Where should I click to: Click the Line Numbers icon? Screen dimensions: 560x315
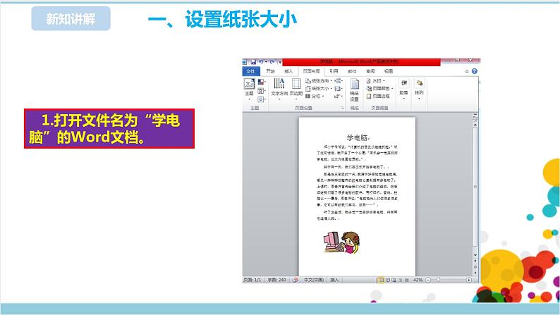339,89
